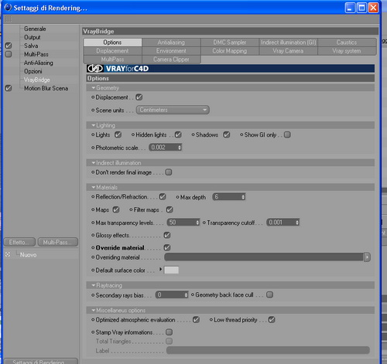Toggle the Lights checkbox
The height and width of the screenshot is (364, 387).
pos(118,134)
